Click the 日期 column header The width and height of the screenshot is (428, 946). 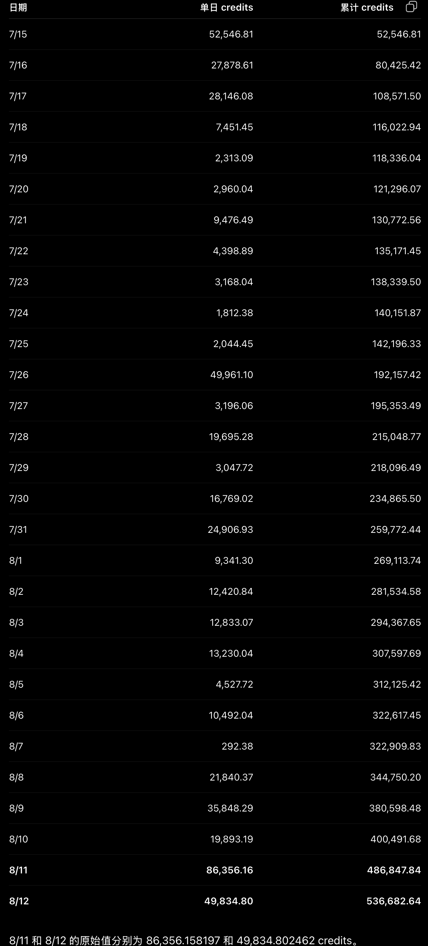18,7
